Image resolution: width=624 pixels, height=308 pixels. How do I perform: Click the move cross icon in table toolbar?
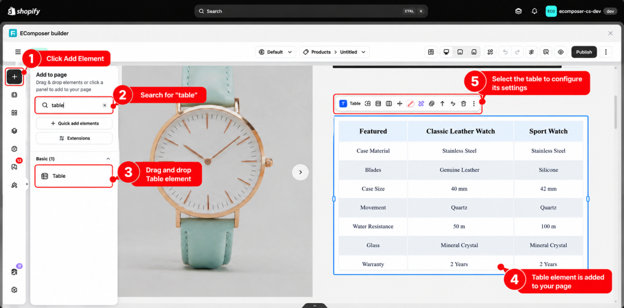click(400, 103)
